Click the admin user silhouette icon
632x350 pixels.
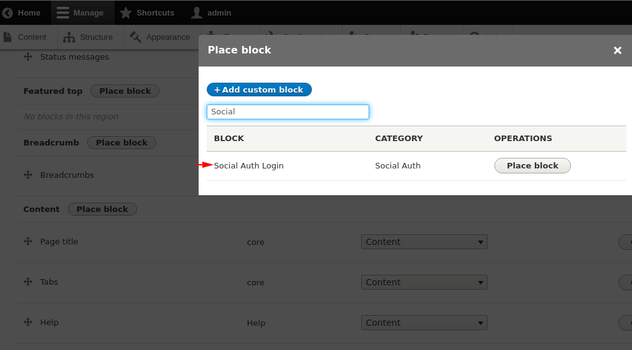click(x=197, y=13)
